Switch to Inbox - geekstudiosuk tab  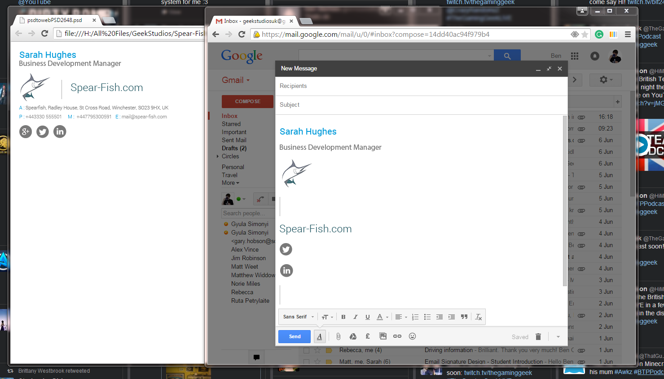[254, 21]
